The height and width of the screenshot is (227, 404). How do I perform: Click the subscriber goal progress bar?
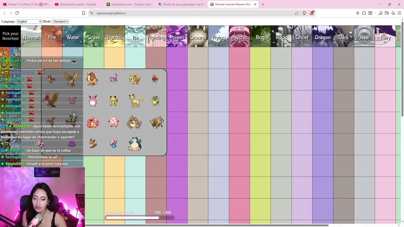point(140,218)
